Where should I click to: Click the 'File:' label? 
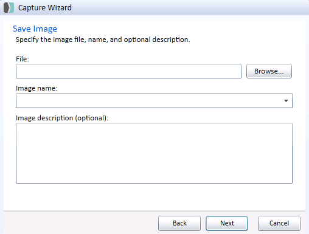click(23, 59)
